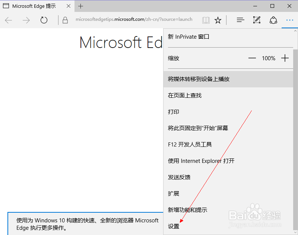
Task: Increase zoom with the plus button
Action: click(x=285, y=58)
